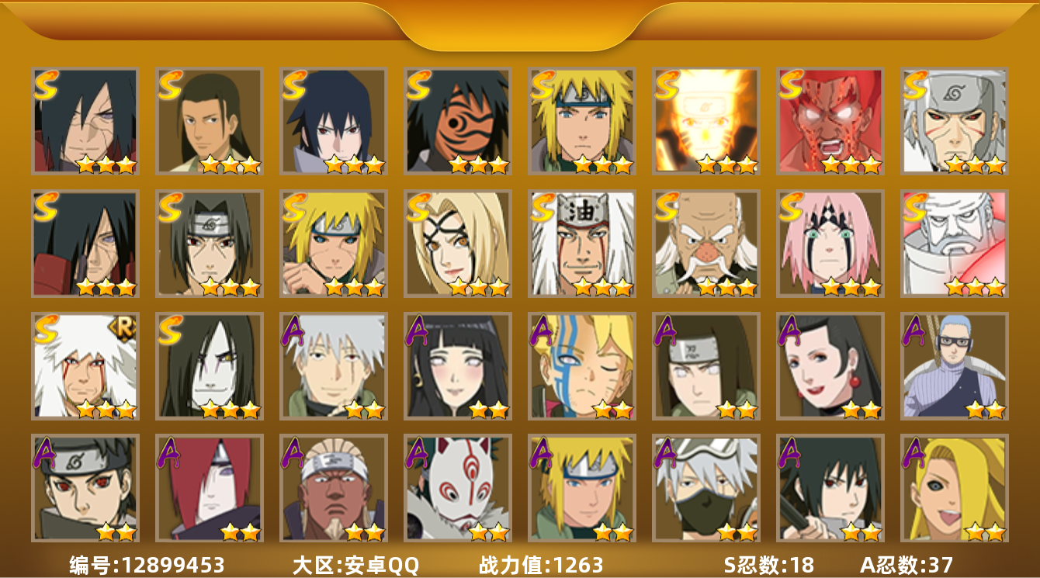Choose the Hinata A-rank portrait
The width and height of the screenshot is (1040, 578).
tap(457, 365)
